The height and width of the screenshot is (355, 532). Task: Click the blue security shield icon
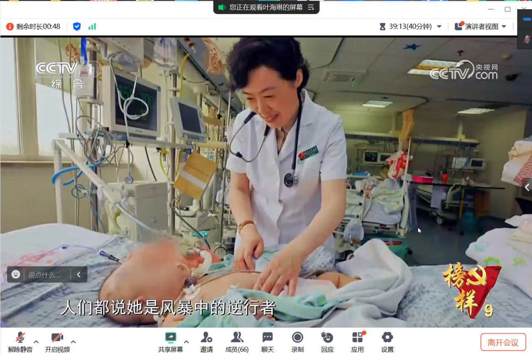[x=77, y=27]
